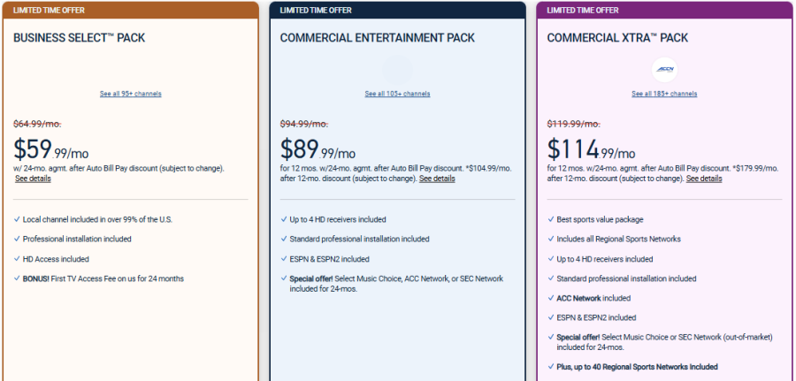Click the $59.99/mo price
This screenshot has height=381, width=796.
click(51, 149)
